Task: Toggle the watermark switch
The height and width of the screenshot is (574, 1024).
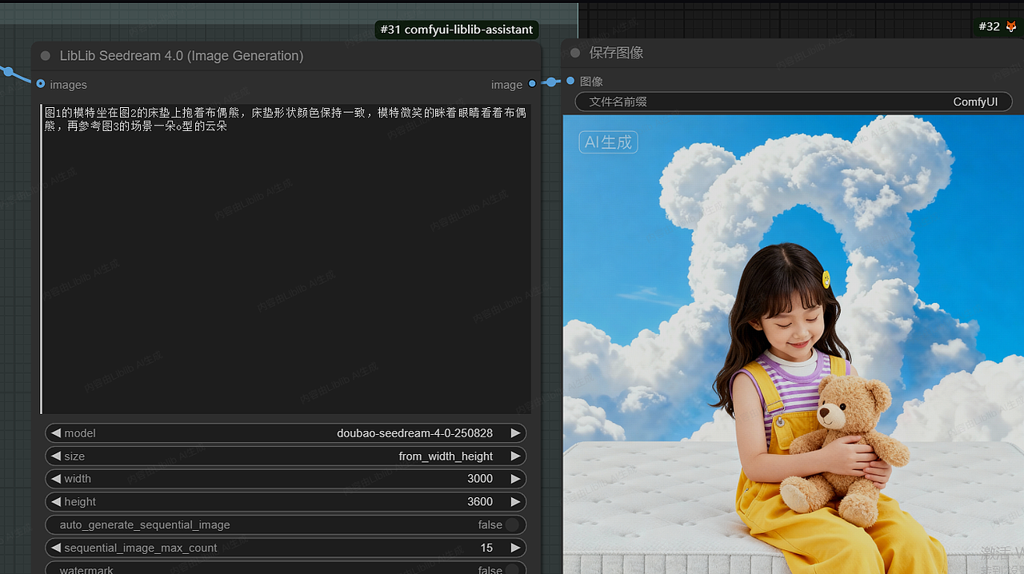Action: tap(512, 570)
